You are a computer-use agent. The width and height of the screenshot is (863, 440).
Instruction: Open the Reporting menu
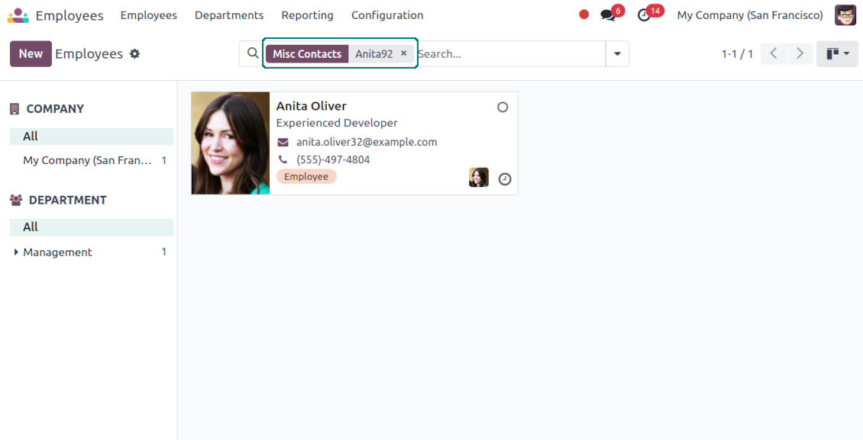click(x=307, y=15)
